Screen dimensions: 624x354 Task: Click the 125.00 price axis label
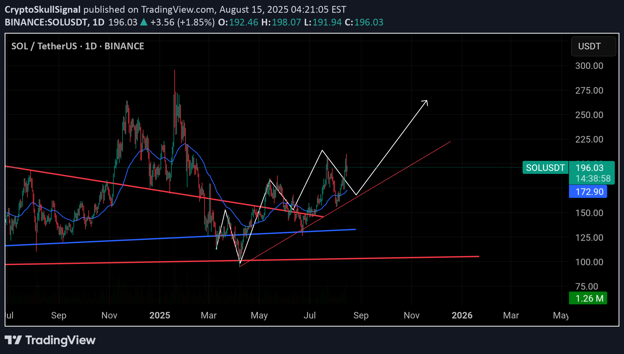pos(589,238)
